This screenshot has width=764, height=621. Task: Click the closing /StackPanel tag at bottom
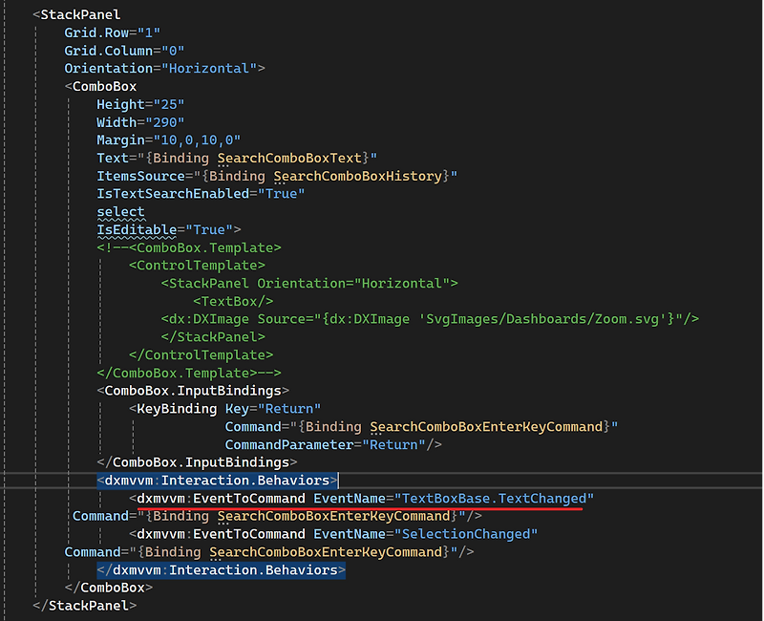click(x=85, y=606)
